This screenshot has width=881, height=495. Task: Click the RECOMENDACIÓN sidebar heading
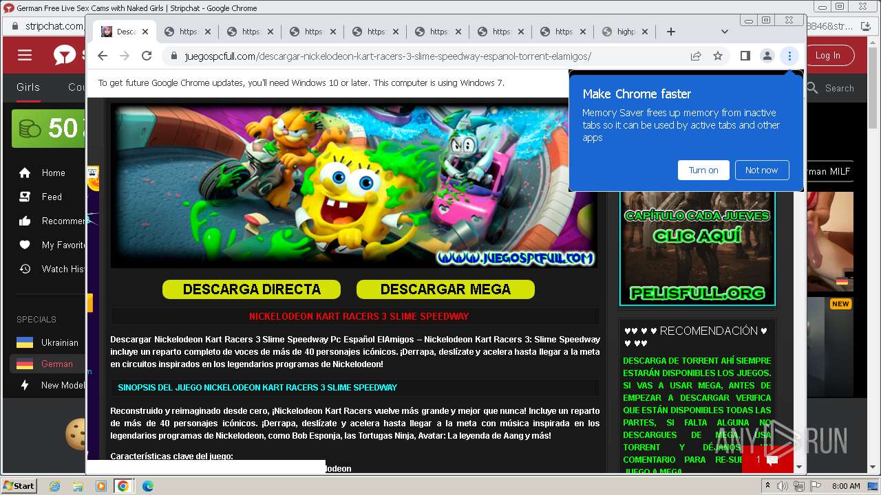pyautogui.click(x=696, y=337)
